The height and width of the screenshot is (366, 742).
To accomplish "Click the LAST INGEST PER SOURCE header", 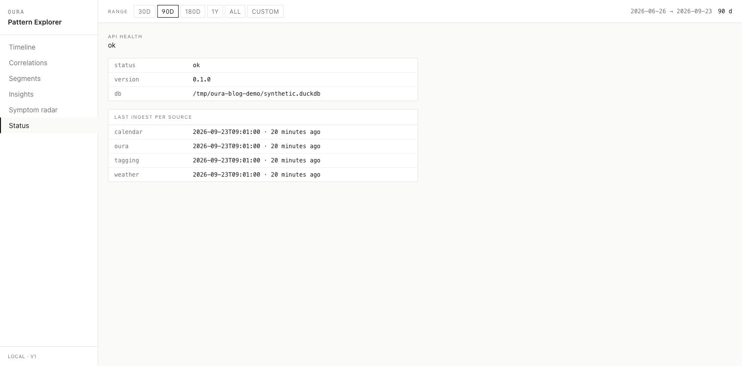I will click(x=153, y=117).
